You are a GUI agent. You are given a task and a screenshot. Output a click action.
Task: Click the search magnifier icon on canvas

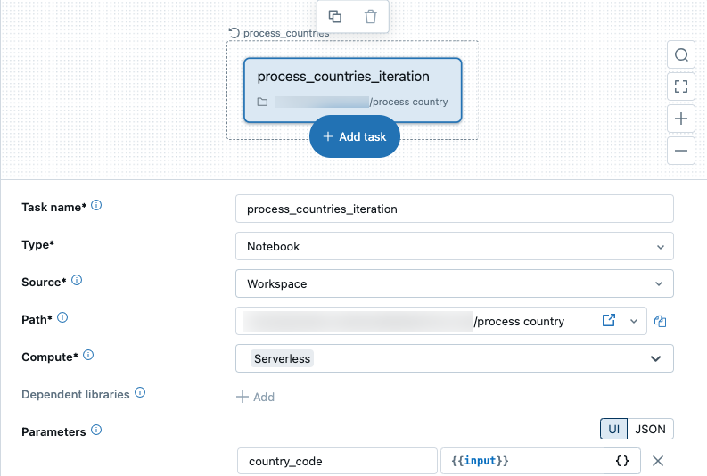[x=681, y=55]
